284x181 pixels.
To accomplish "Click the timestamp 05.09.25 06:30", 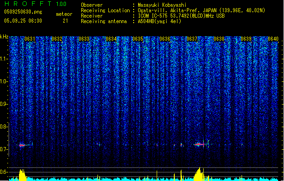I will click(23, 21).
